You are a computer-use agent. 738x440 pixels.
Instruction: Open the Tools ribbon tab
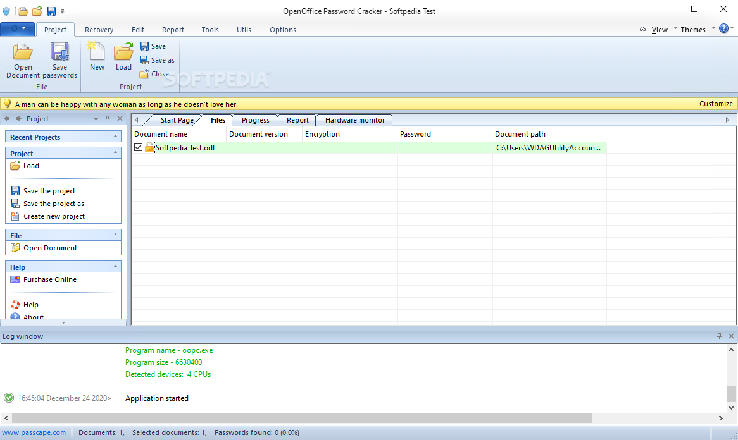click(210, 30)
